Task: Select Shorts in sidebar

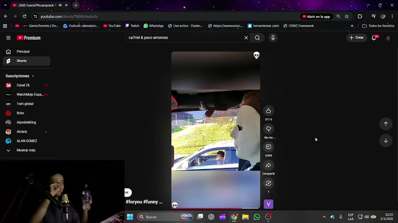Action: coord(27,61)
